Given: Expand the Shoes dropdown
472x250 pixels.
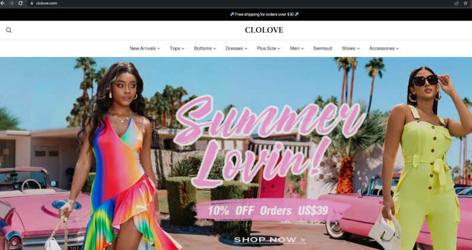Looking at the screenshot, I should tap(350, 48).
